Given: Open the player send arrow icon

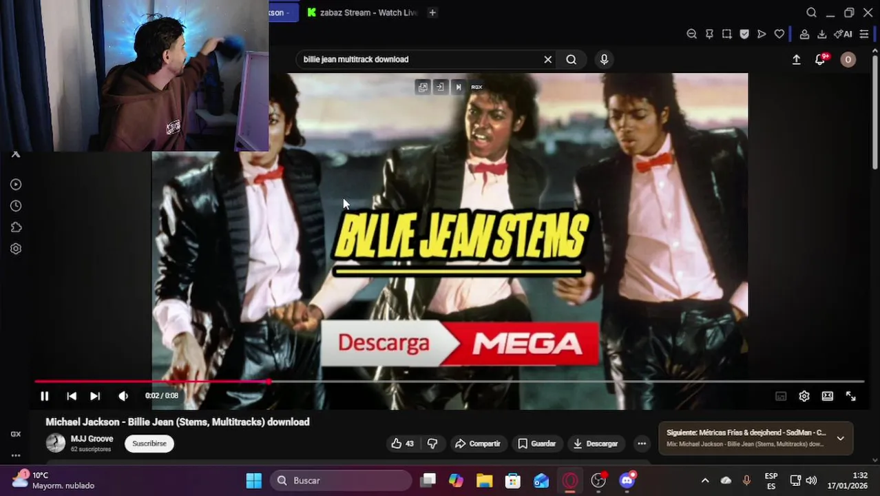Looking at the screenshot, I should 762,34.
